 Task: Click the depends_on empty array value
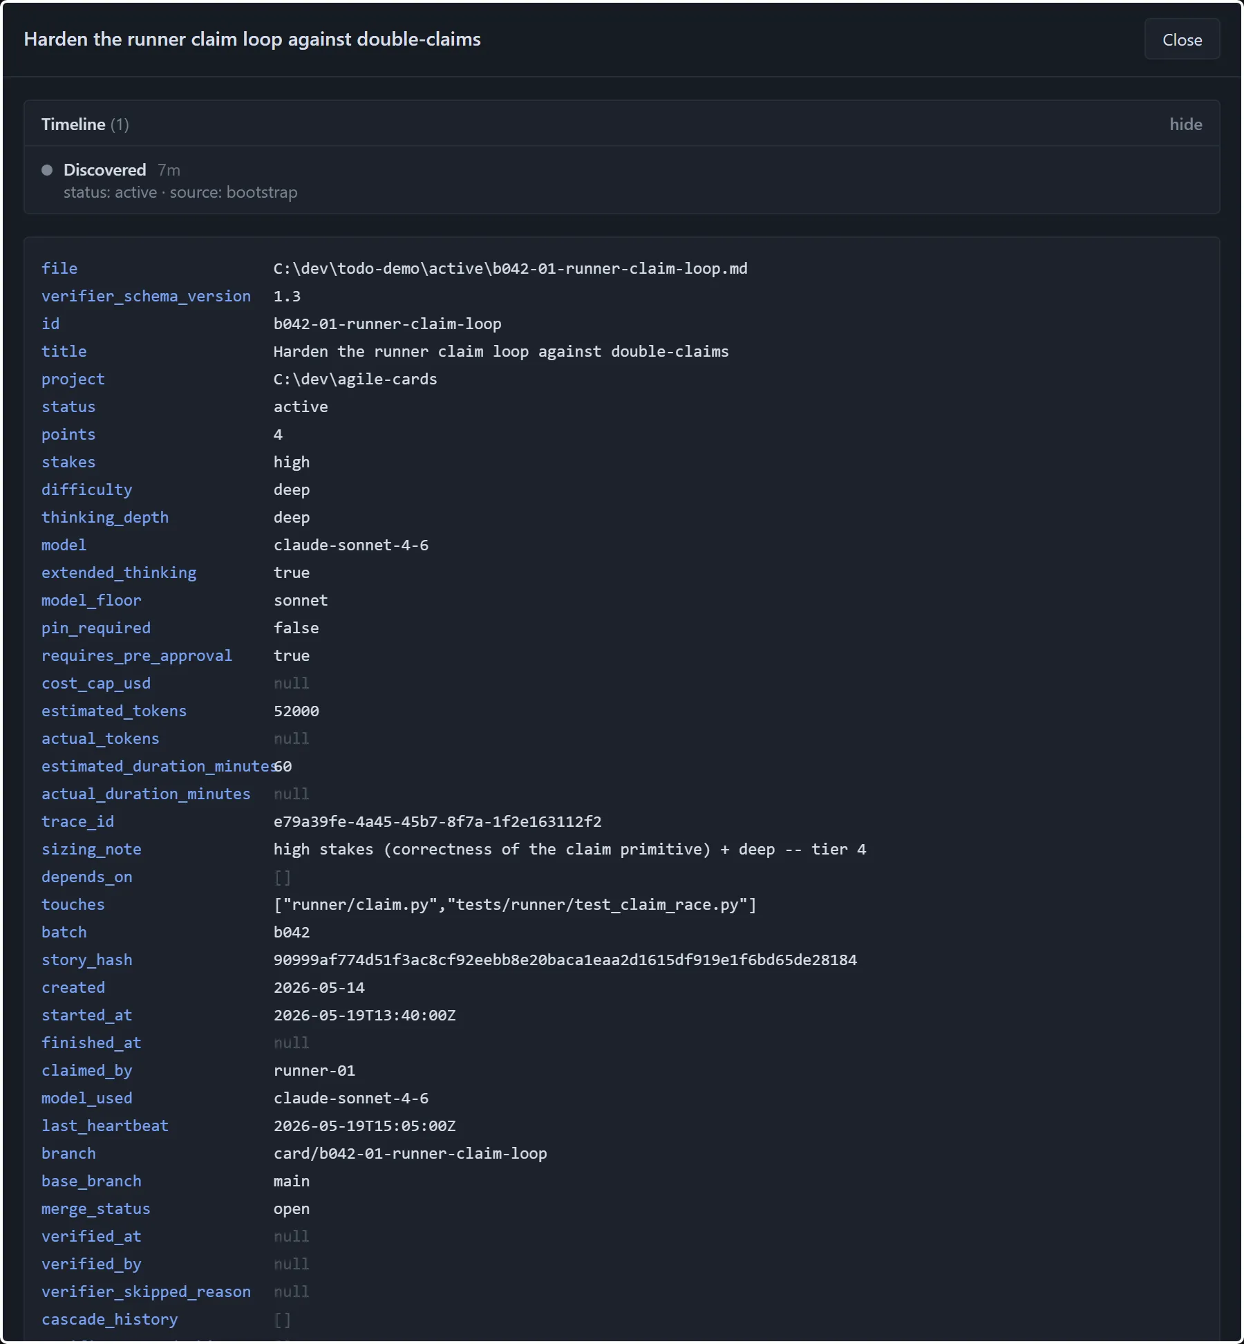click(x=283, y=877)
